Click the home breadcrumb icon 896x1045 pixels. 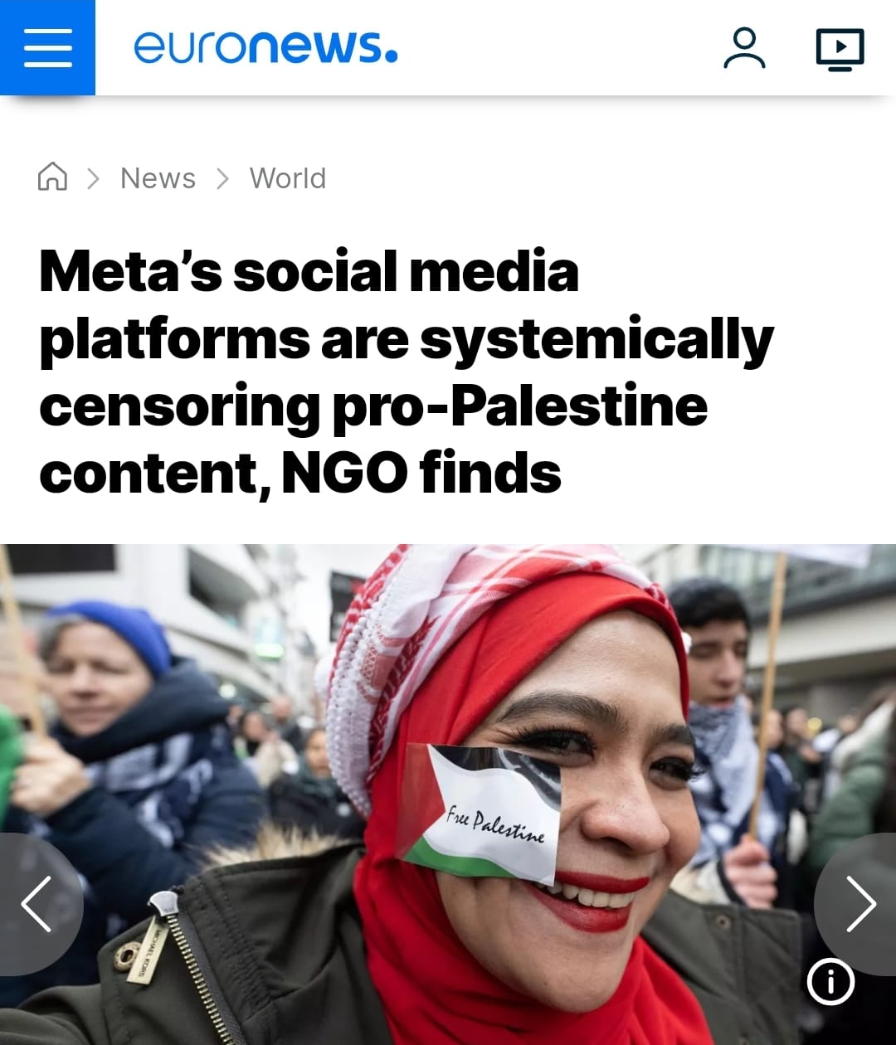pyautogui.click(x=52, y=177)
